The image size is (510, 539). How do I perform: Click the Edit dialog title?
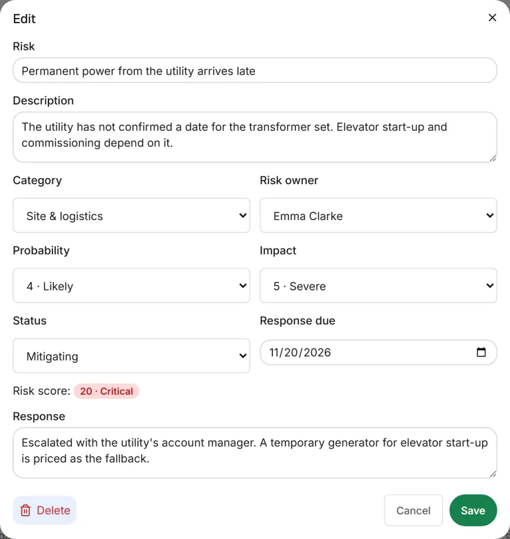[x=24, y=19]
